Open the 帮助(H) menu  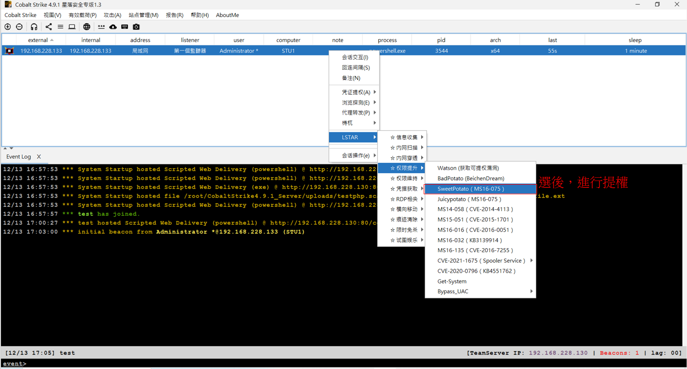pos(199,15)
